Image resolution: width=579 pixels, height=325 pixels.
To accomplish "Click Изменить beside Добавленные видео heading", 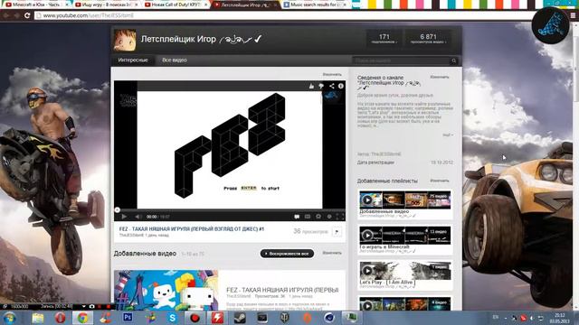I will pyautogui.click(x=332, y=253).
